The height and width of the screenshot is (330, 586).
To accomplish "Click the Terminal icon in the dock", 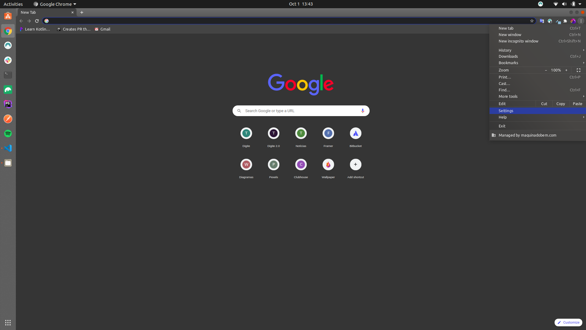I will tap(8, 75).
